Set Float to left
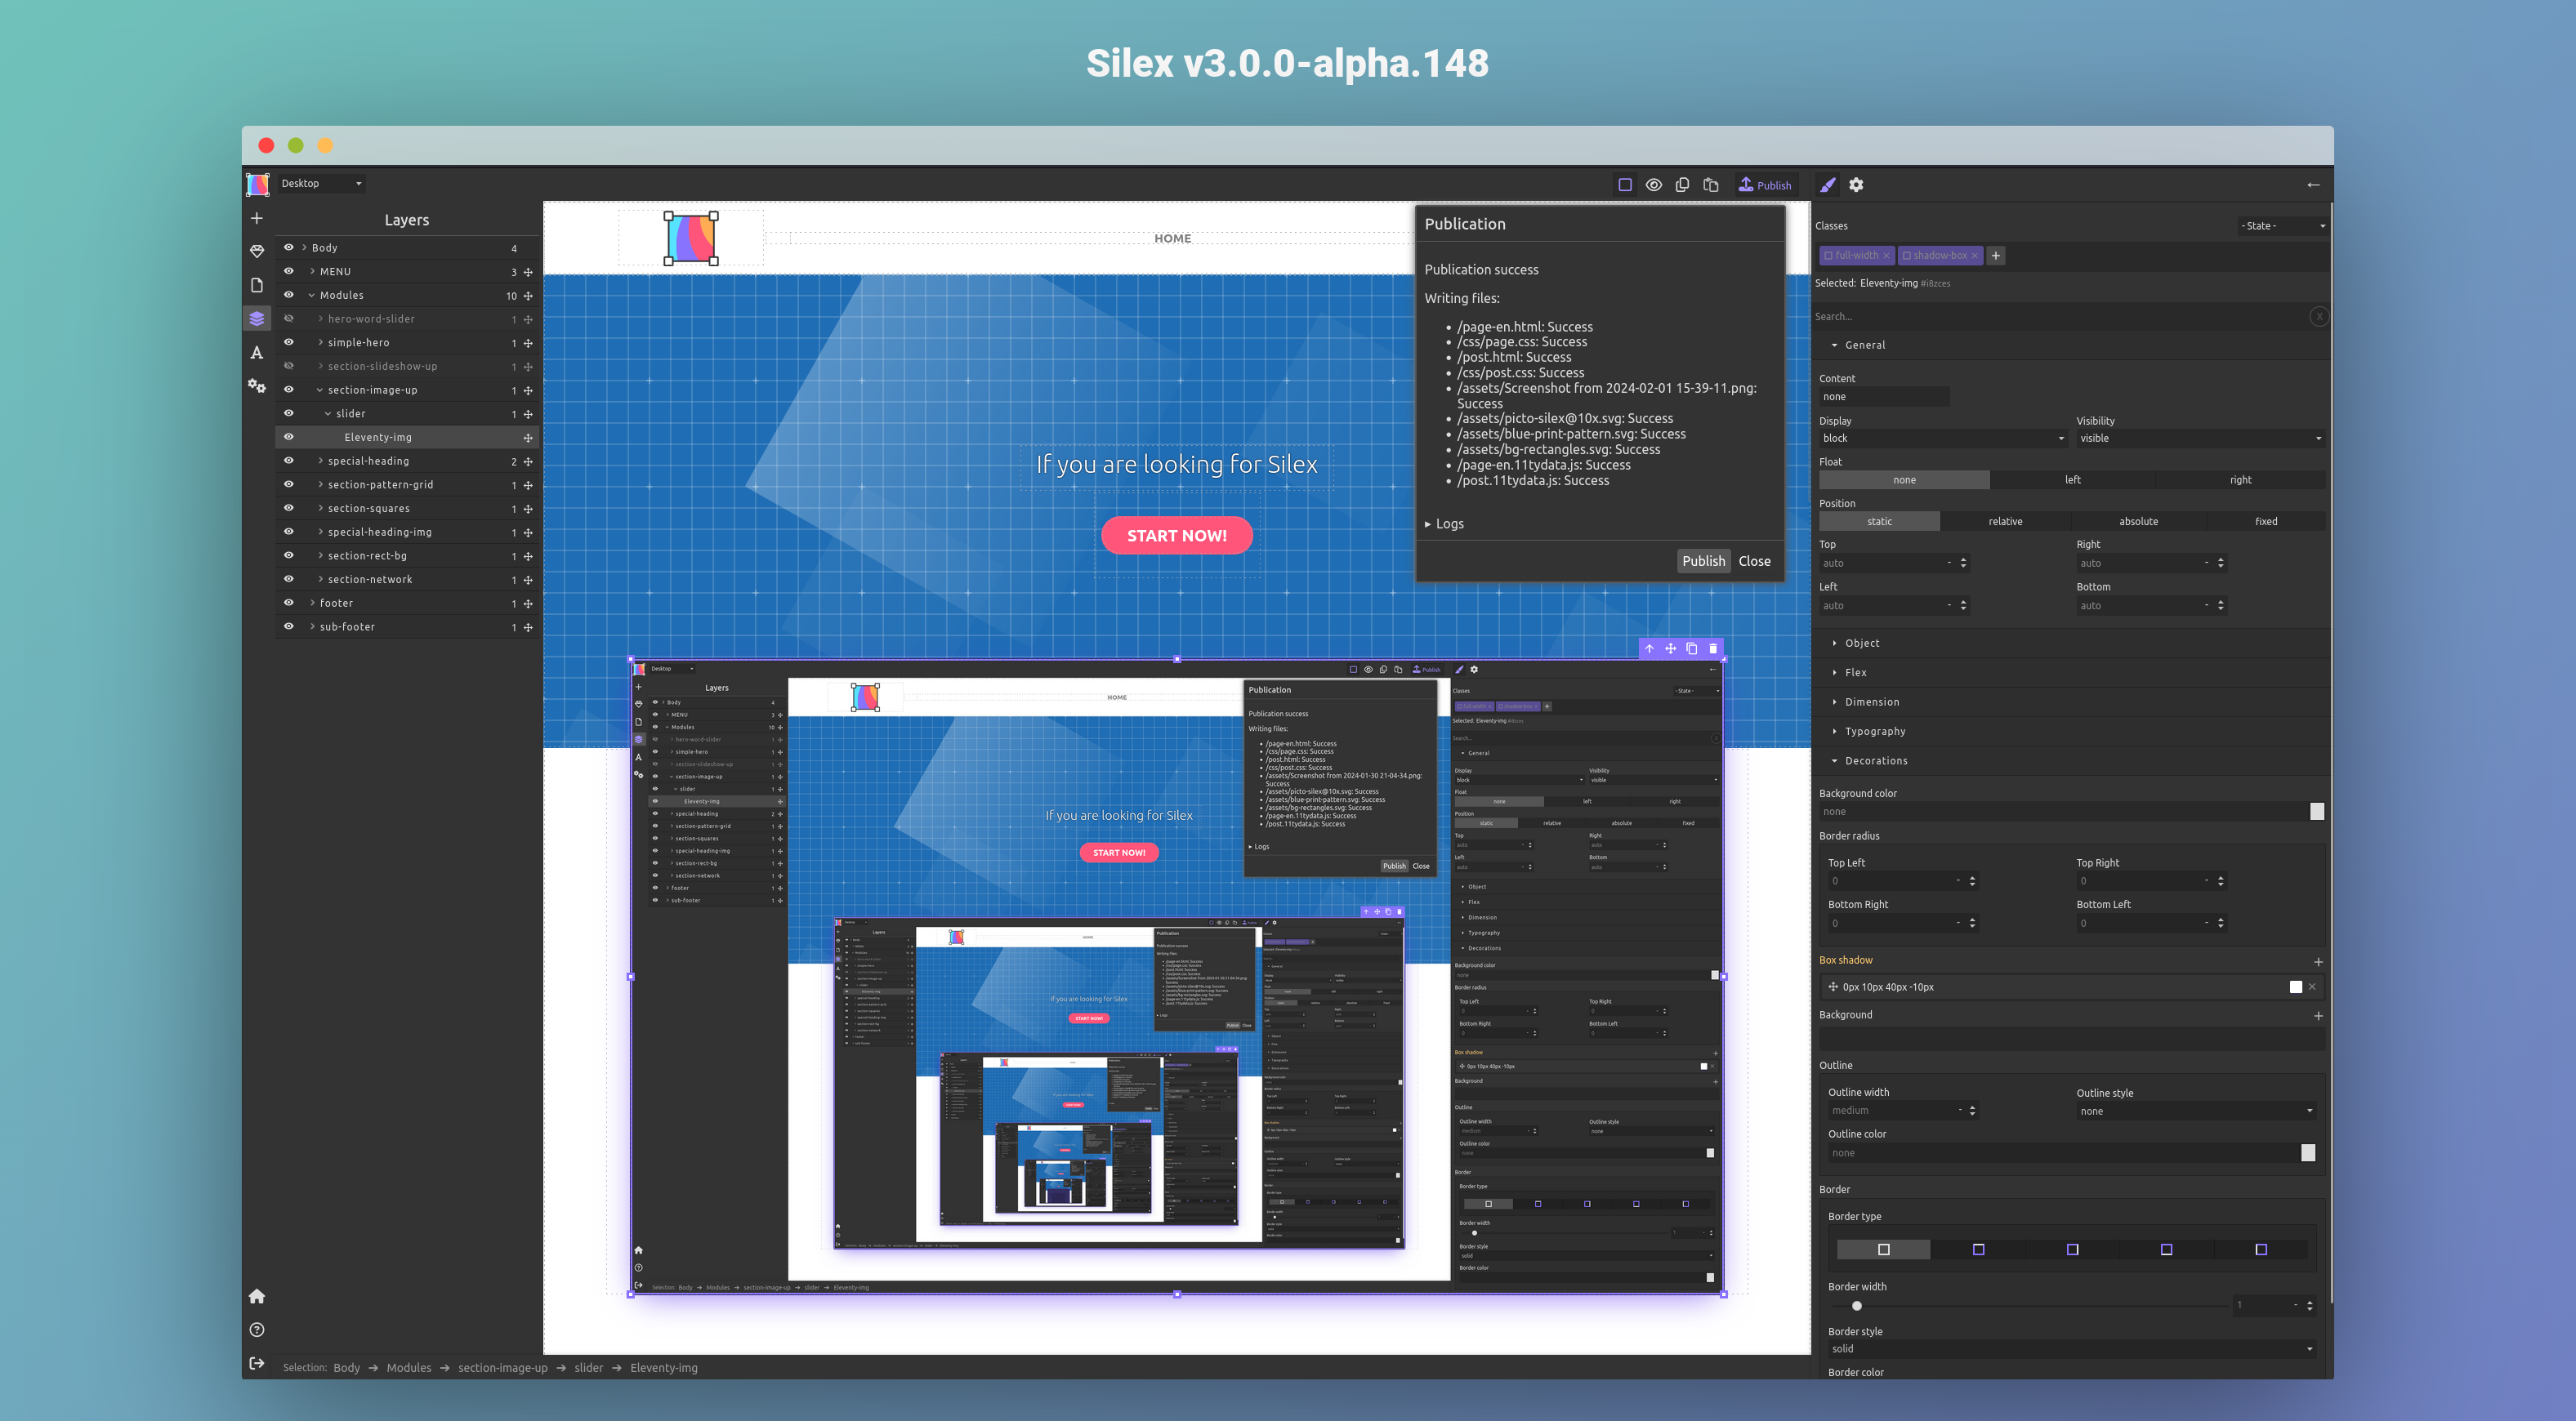 [2073, 479]
